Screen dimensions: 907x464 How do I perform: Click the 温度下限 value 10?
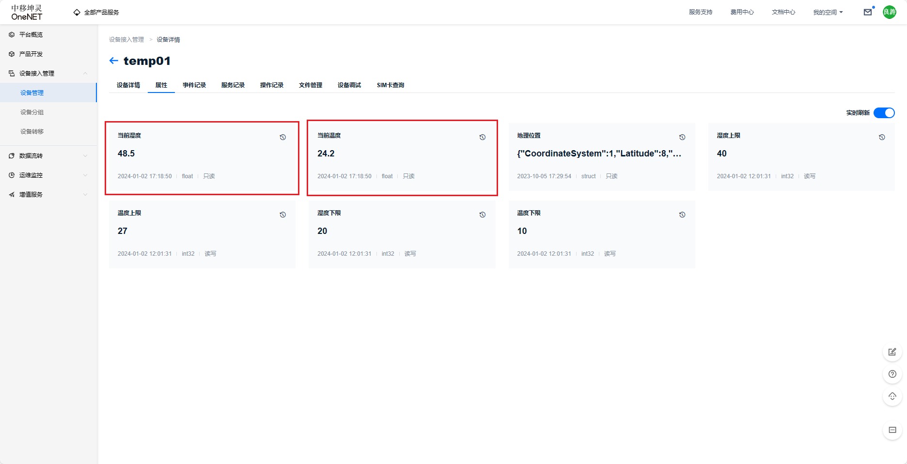(522, 231)
